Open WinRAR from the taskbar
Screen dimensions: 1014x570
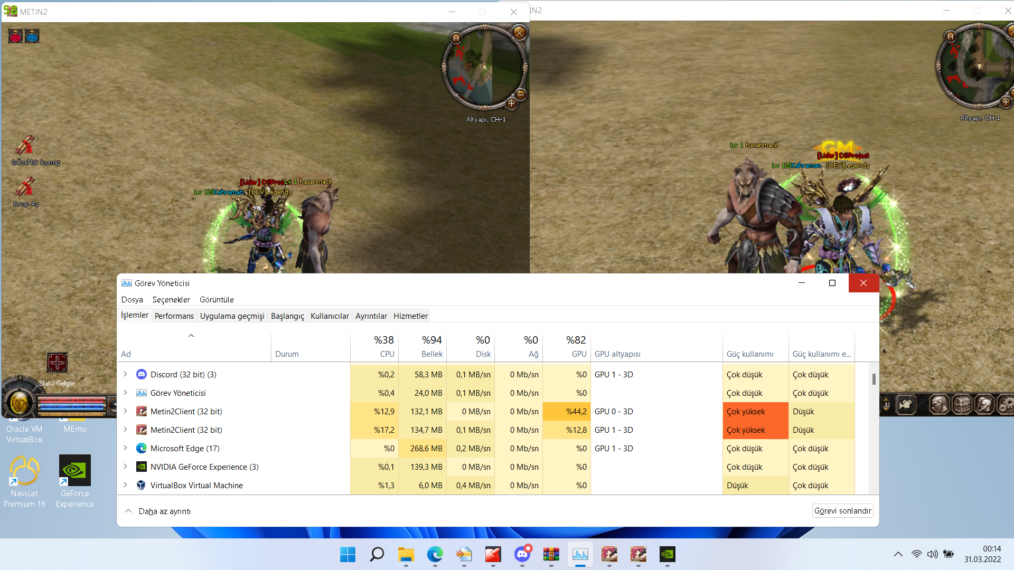pyautogui.click(x=551, y=554)
